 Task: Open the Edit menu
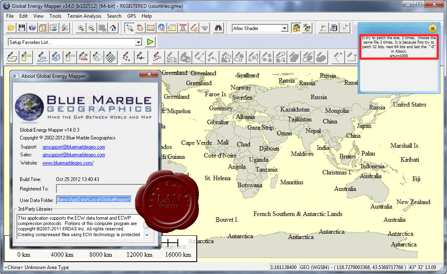(x=23, y=16)
